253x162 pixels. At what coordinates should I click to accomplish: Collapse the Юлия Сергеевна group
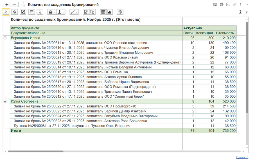tap(5, 102)
